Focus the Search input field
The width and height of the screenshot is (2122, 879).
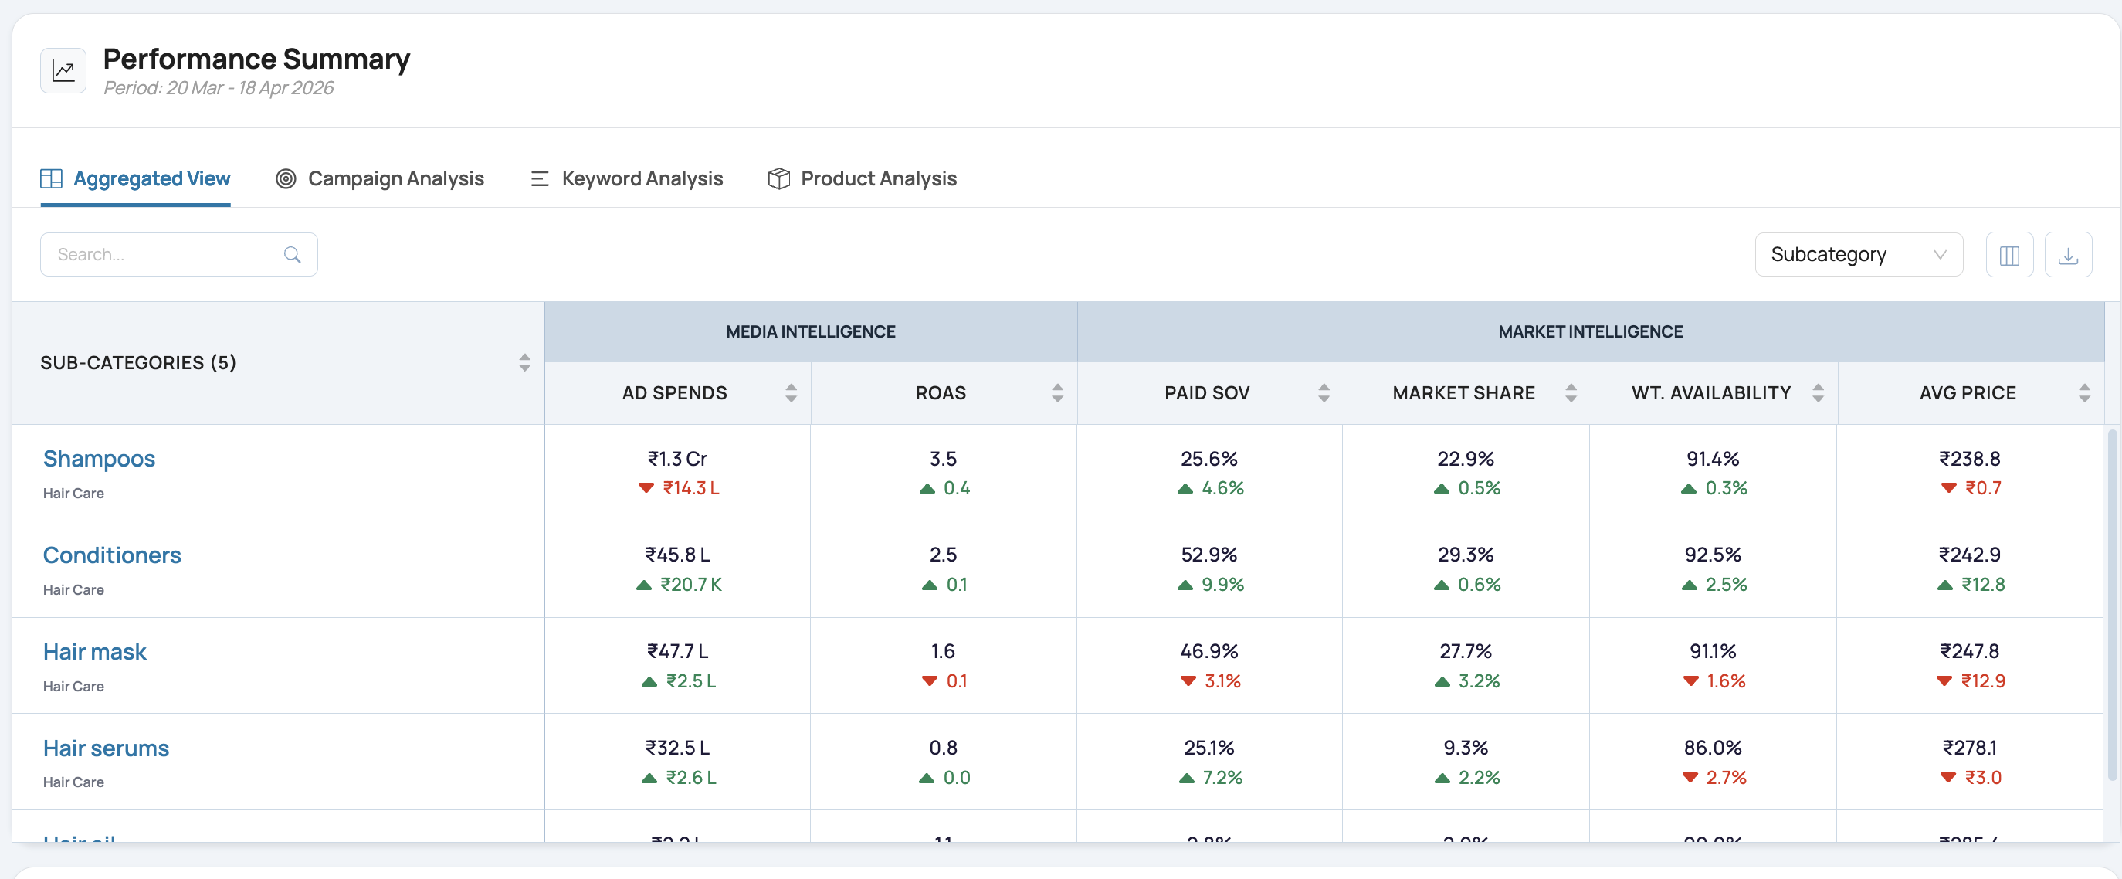(178, 255)
